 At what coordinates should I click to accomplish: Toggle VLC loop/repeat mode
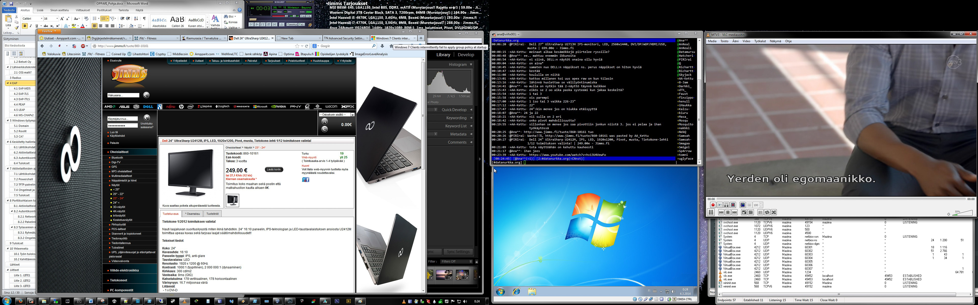pos(767,212)
